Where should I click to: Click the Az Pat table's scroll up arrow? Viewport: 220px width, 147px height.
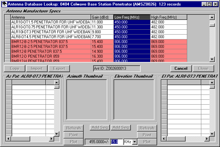point(56,82)
